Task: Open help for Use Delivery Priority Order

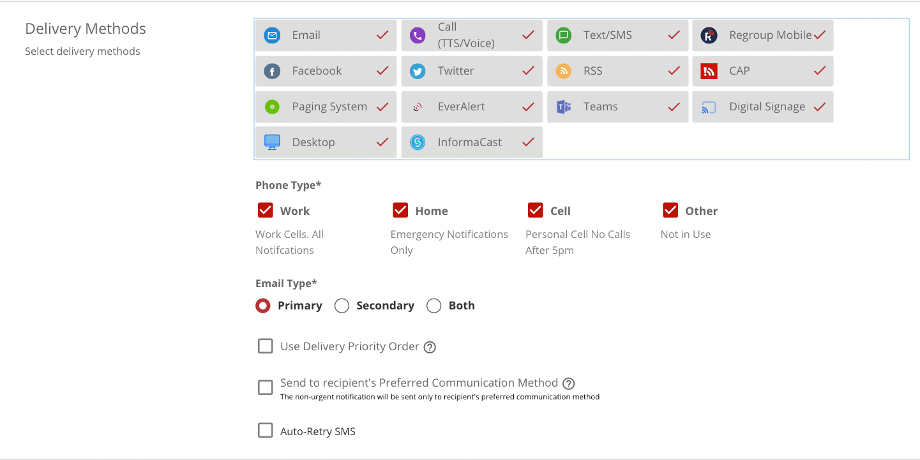Action: click(x=430, y=348)
